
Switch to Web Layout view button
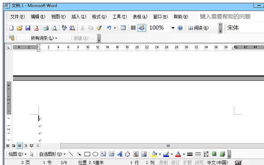click(x=14, y=146)
